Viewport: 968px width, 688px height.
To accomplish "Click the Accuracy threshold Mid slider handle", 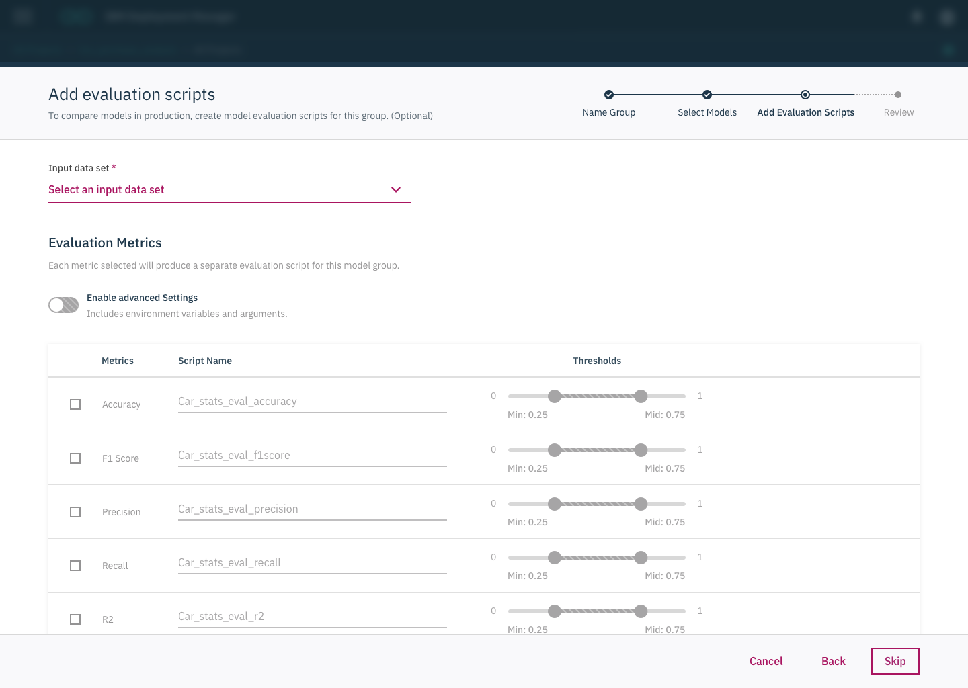I will [x=641, y=396].
